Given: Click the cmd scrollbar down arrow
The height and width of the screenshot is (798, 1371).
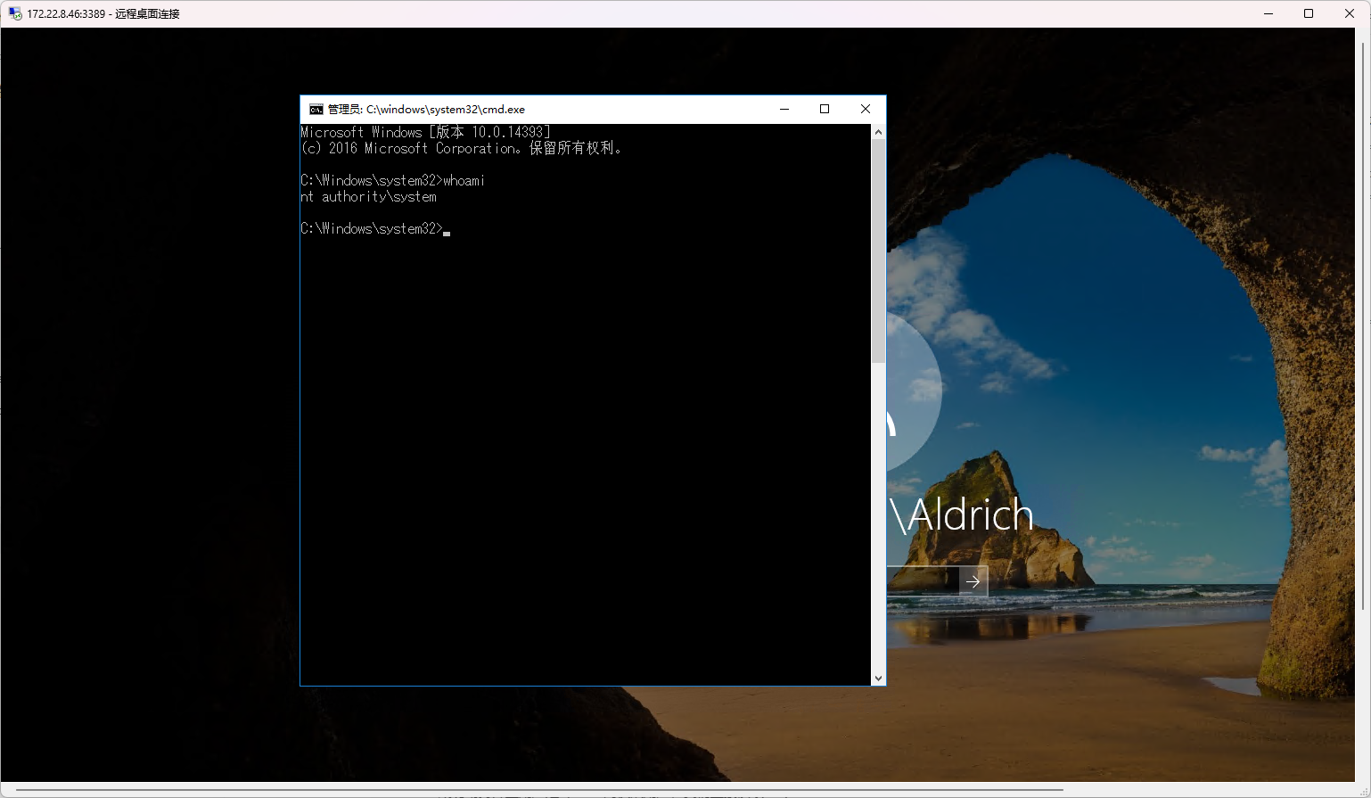Looking at the screenshot, I should click(878, 678).
